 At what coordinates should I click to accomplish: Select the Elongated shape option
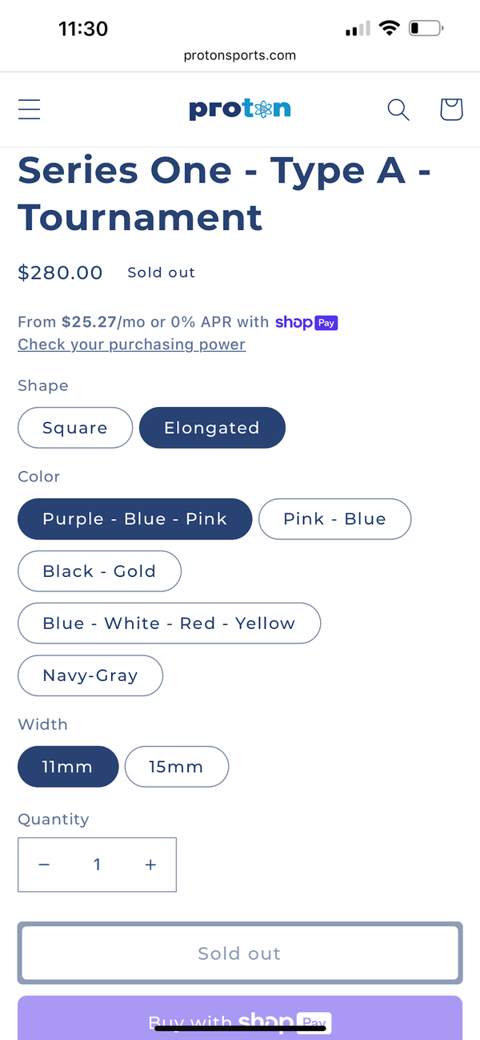click(x=212, y=428)
